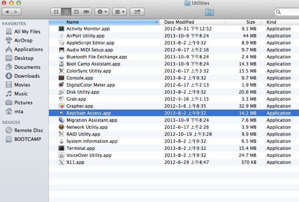The image size is (299, 202).
Task: Click the Keychain Access.app icon
Action: coord(62,113)
